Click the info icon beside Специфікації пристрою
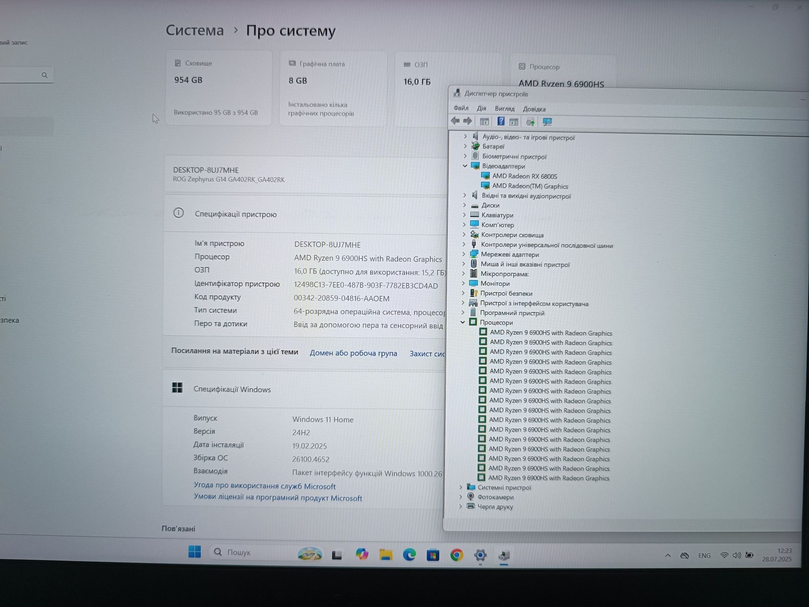Image resolution: width=809 pixels, height=607 pixels. (178, 213)
